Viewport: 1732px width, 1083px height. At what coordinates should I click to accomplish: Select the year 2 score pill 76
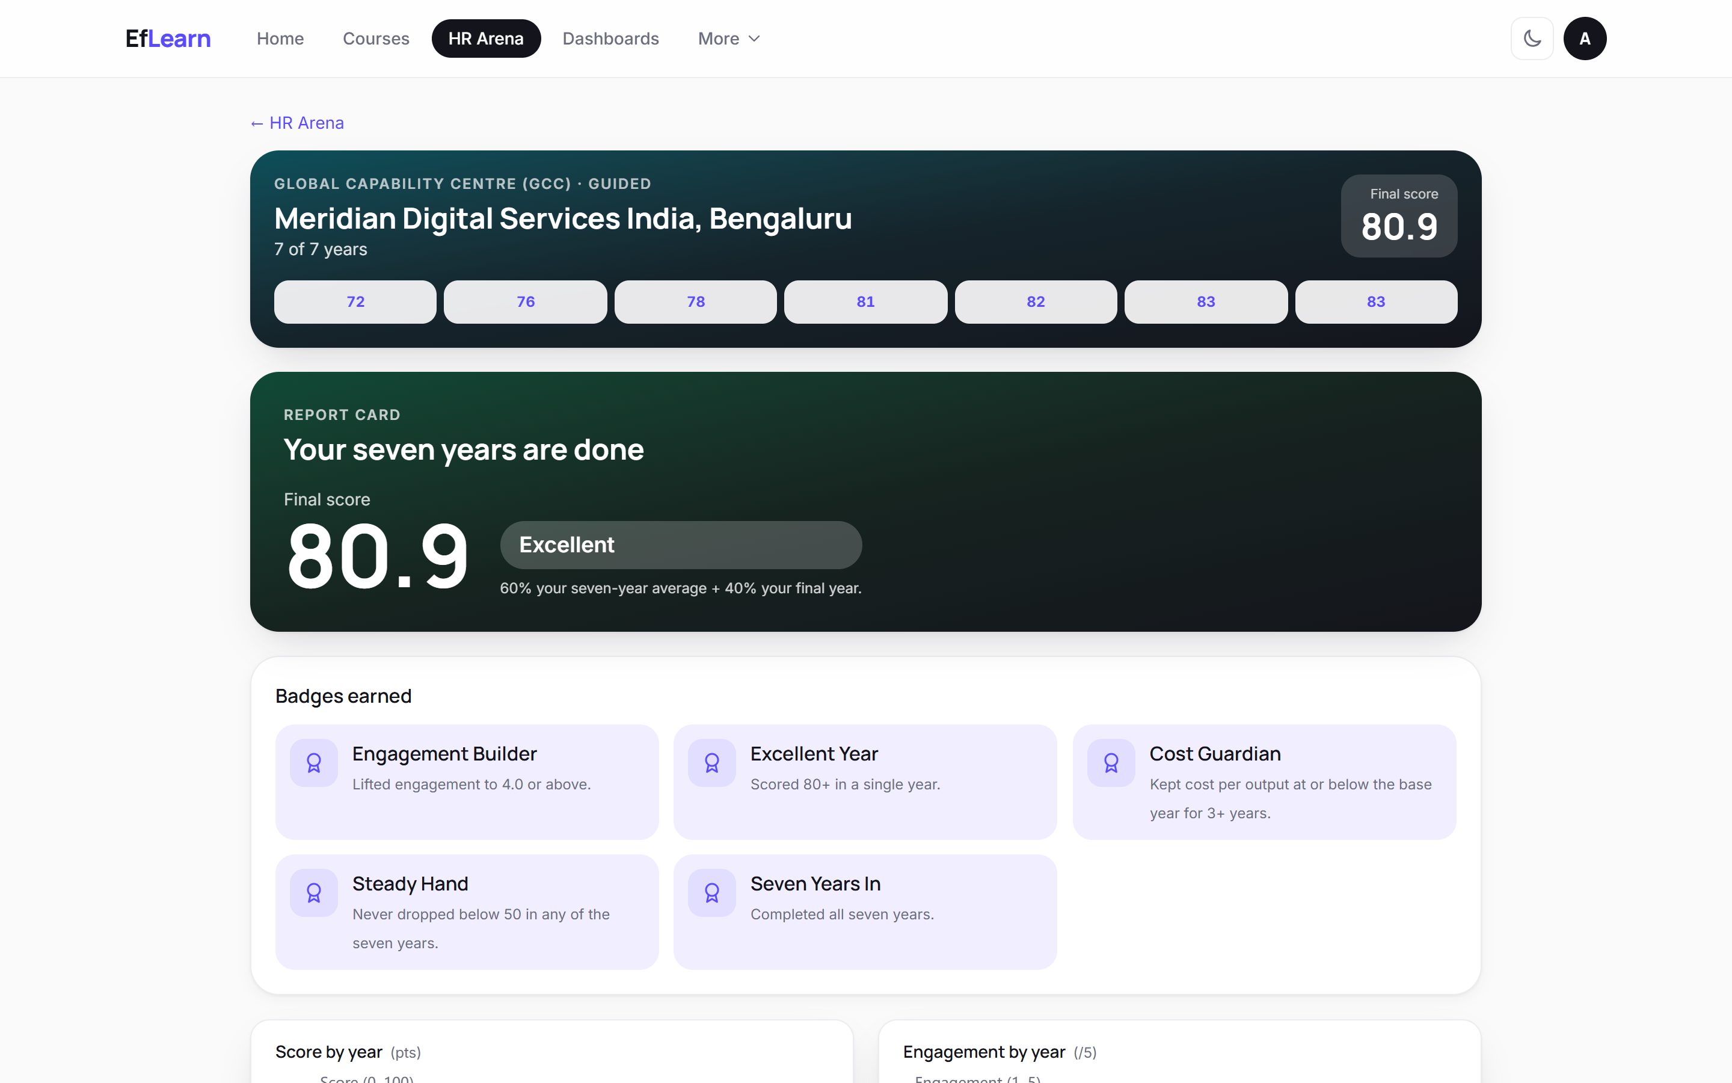click(x=526, y=301)
